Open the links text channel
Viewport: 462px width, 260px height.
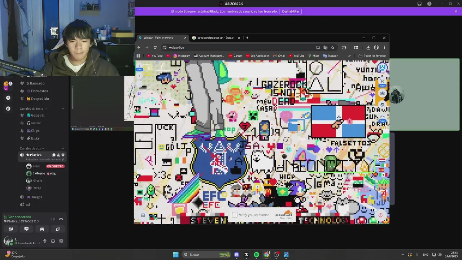tap(42, 138)
